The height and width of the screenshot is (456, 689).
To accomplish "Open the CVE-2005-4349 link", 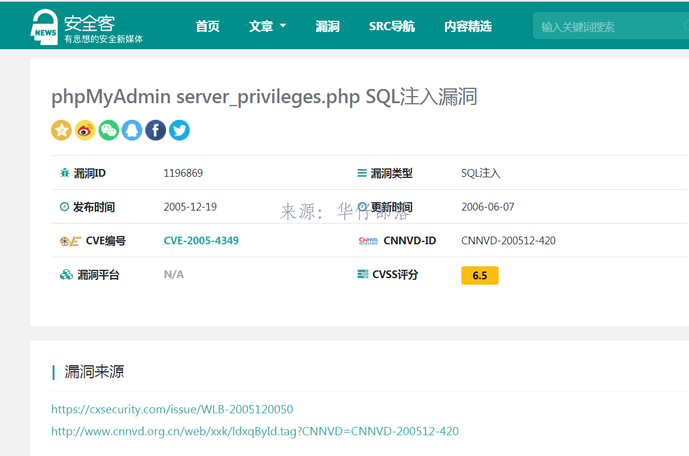I will pos(201,241).
